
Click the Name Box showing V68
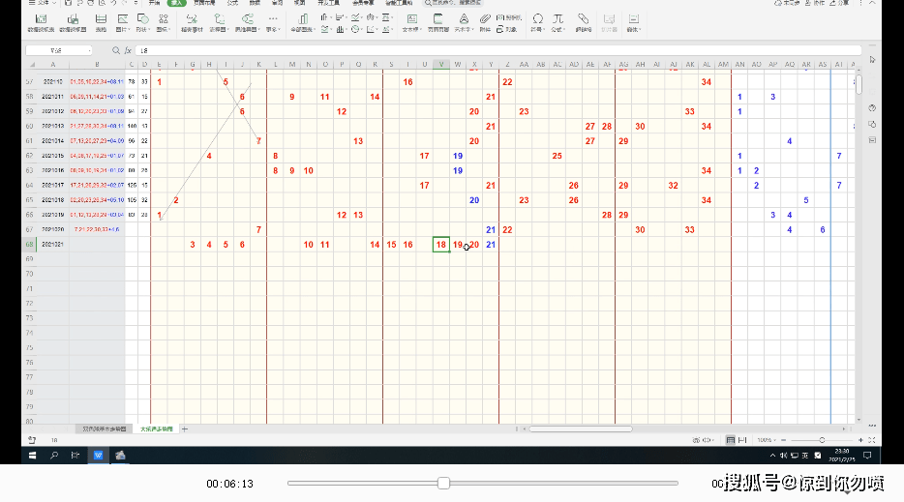coord(59,50)
